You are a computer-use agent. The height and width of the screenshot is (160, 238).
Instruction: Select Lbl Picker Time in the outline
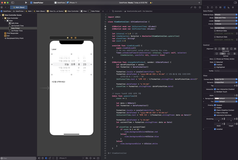[x=16, y=31]
